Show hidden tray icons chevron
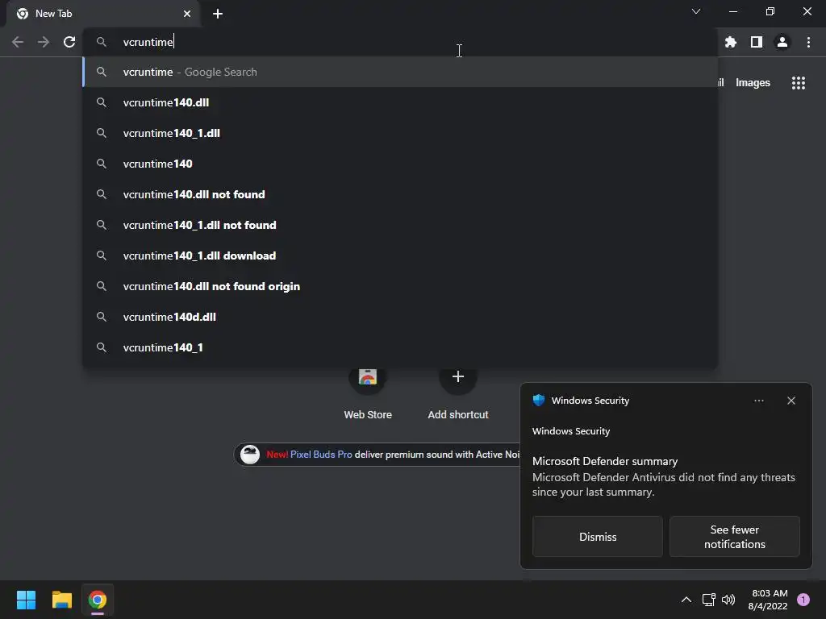Screen dimensions: 826x619 tap(686, 600)
